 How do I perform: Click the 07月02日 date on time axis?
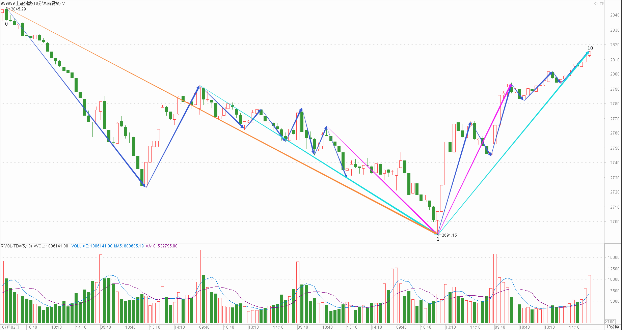tap(10, 327)
